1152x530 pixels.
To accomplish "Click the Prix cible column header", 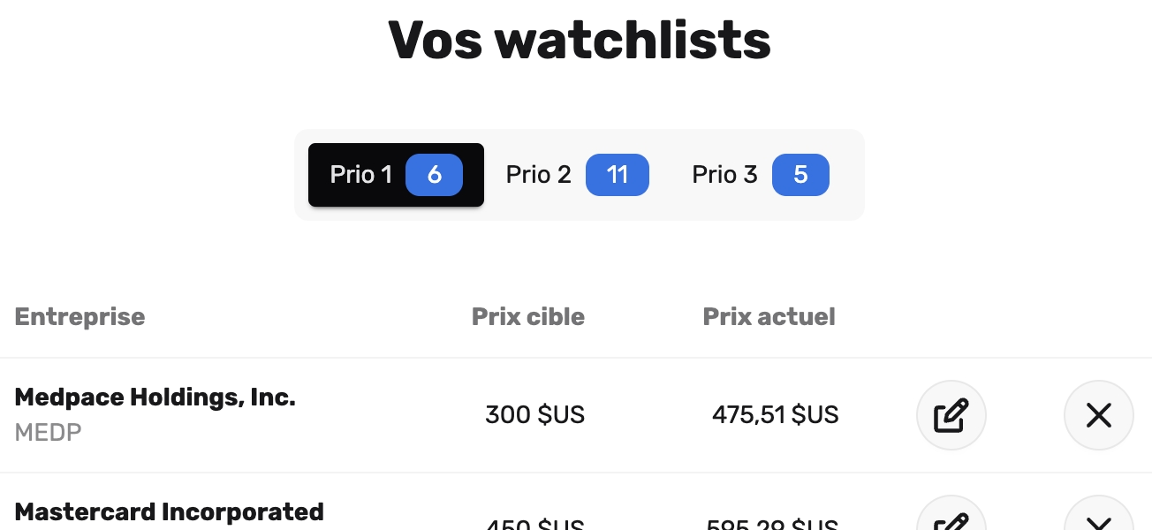I will point(527,317).
